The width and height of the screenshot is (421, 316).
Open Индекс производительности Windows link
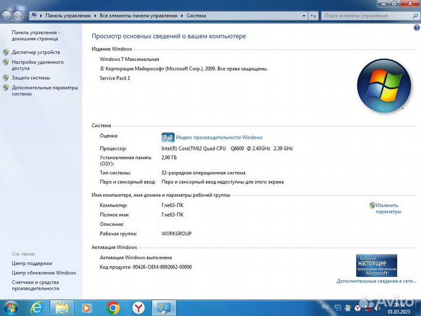(219, 138)
